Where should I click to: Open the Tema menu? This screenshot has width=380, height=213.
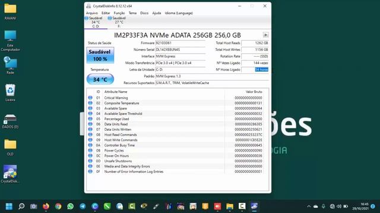132,13
